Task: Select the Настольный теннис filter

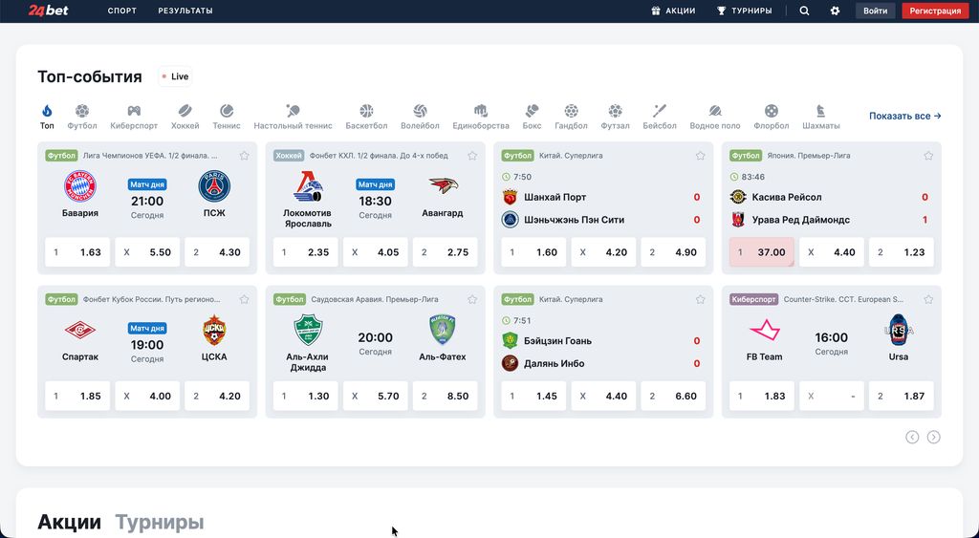Action: 293,117
